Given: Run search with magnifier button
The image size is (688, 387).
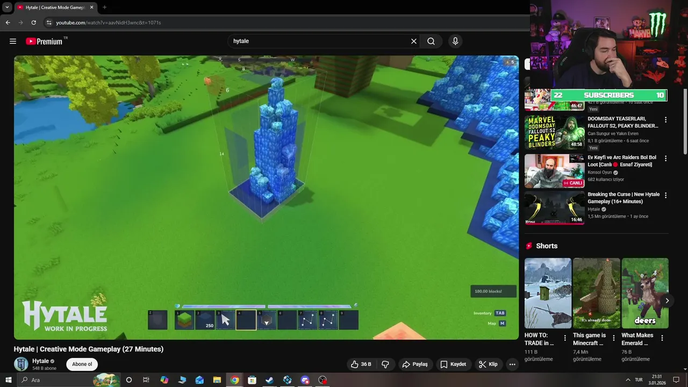Looking at the screenshot, I should pos(431,41).
